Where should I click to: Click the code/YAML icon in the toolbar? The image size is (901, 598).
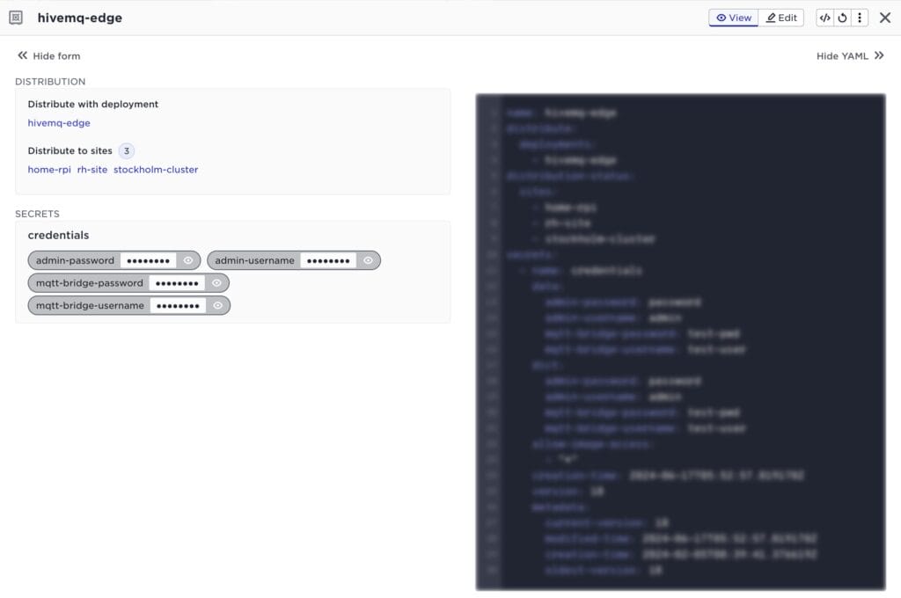click(x=824, y=18)
